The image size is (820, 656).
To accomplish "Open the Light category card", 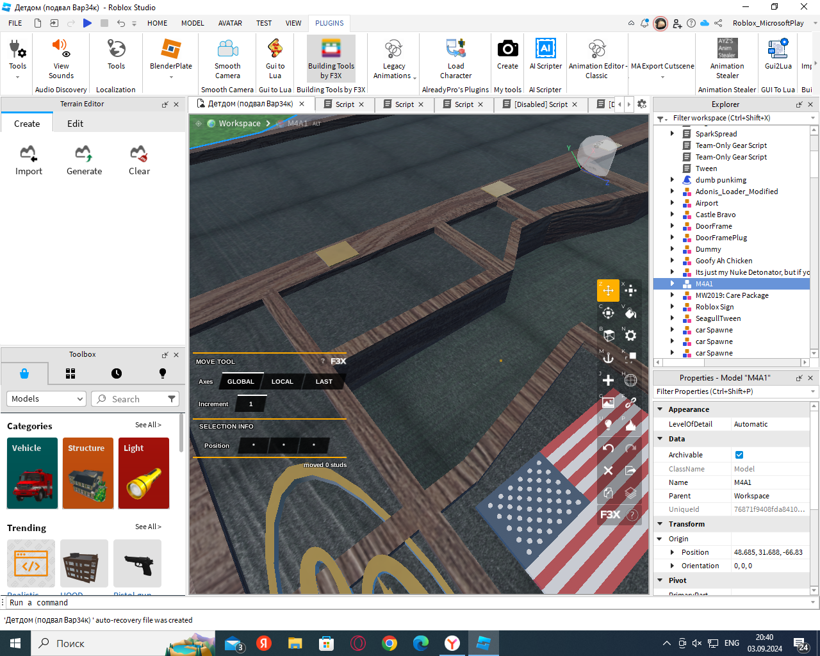I will [x=143, y=473].
